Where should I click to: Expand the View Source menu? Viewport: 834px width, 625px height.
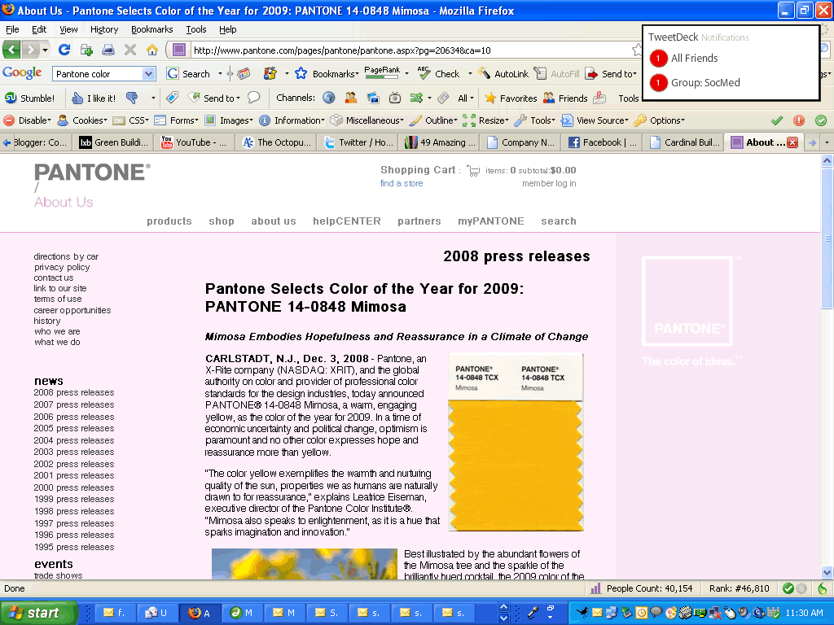[x=595, y=120]
